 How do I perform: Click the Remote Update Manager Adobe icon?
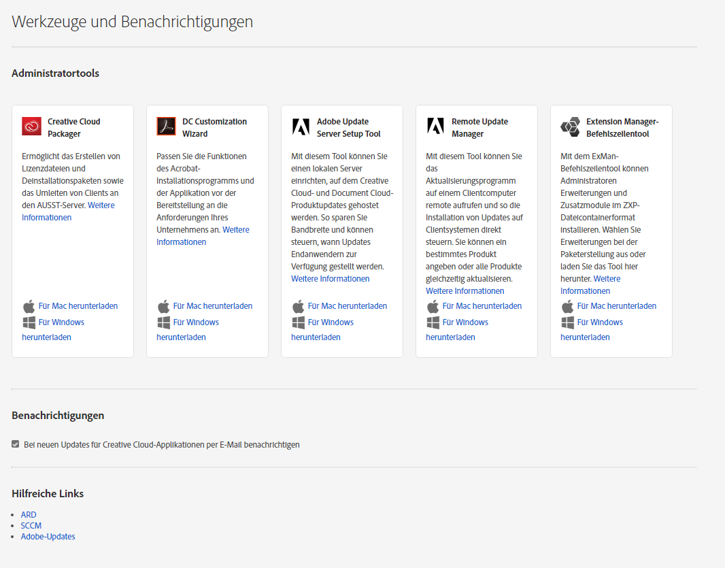pyautogui.click(x=435, y=127)
